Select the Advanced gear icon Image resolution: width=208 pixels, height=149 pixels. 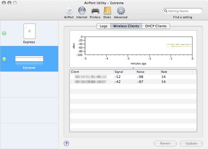121,11
